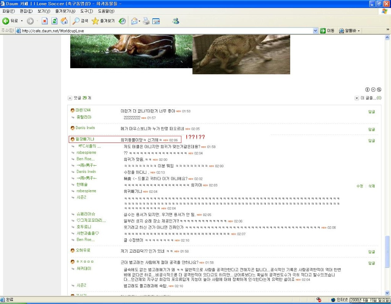Open the address bar URL history dropdown
The height and width of the screenshot is (304, 391).
tap(315, 31)
